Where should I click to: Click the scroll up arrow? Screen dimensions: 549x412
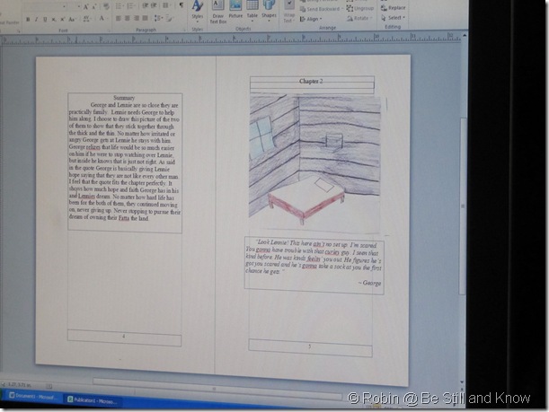(x=465, y=36)
